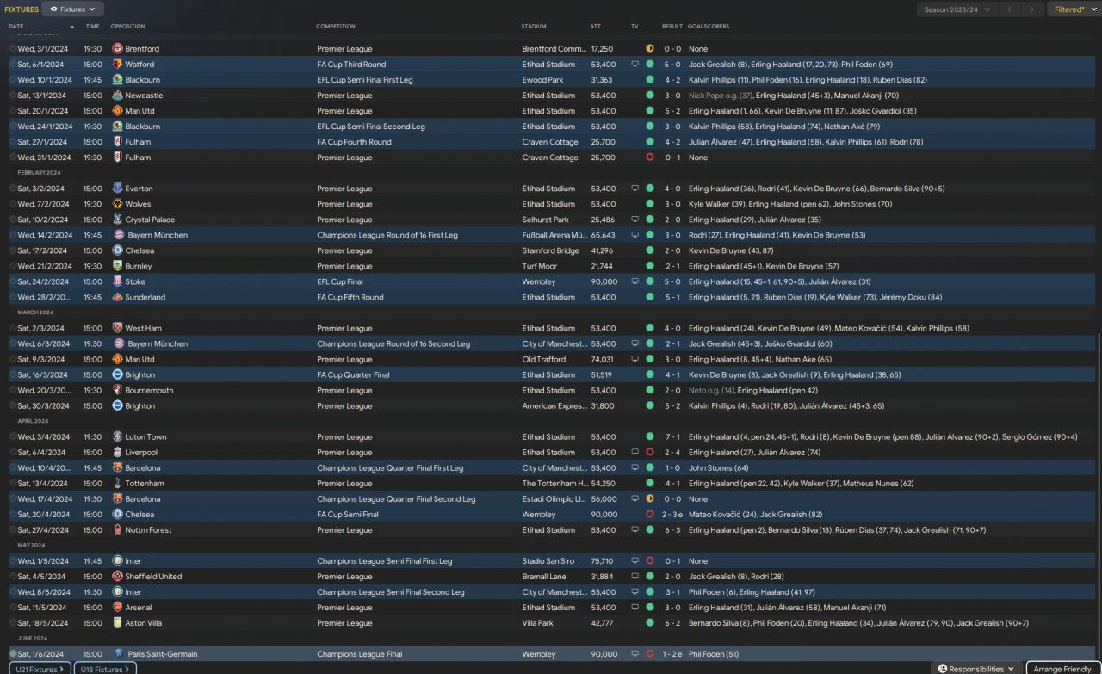This screenshot has width=1102, height=674.
Task: Click the Burnley club badge
Action: tap(117, 266)
